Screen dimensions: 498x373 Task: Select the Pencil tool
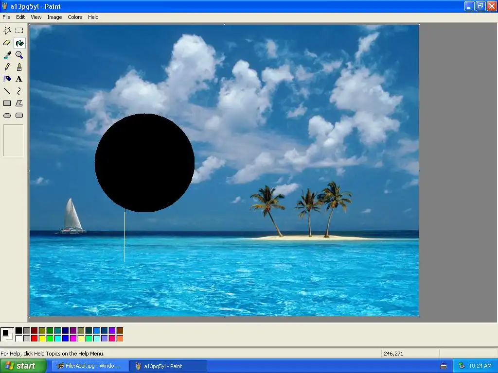coord(7,67)
